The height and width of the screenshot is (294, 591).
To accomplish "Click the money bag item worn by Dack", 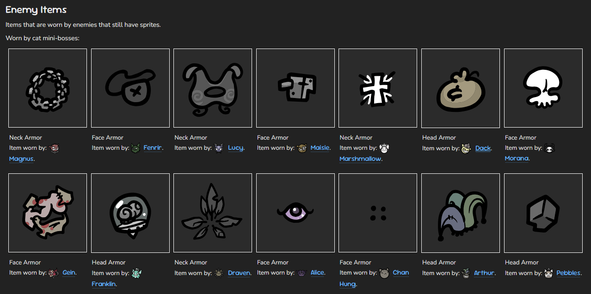I will 461,88.
